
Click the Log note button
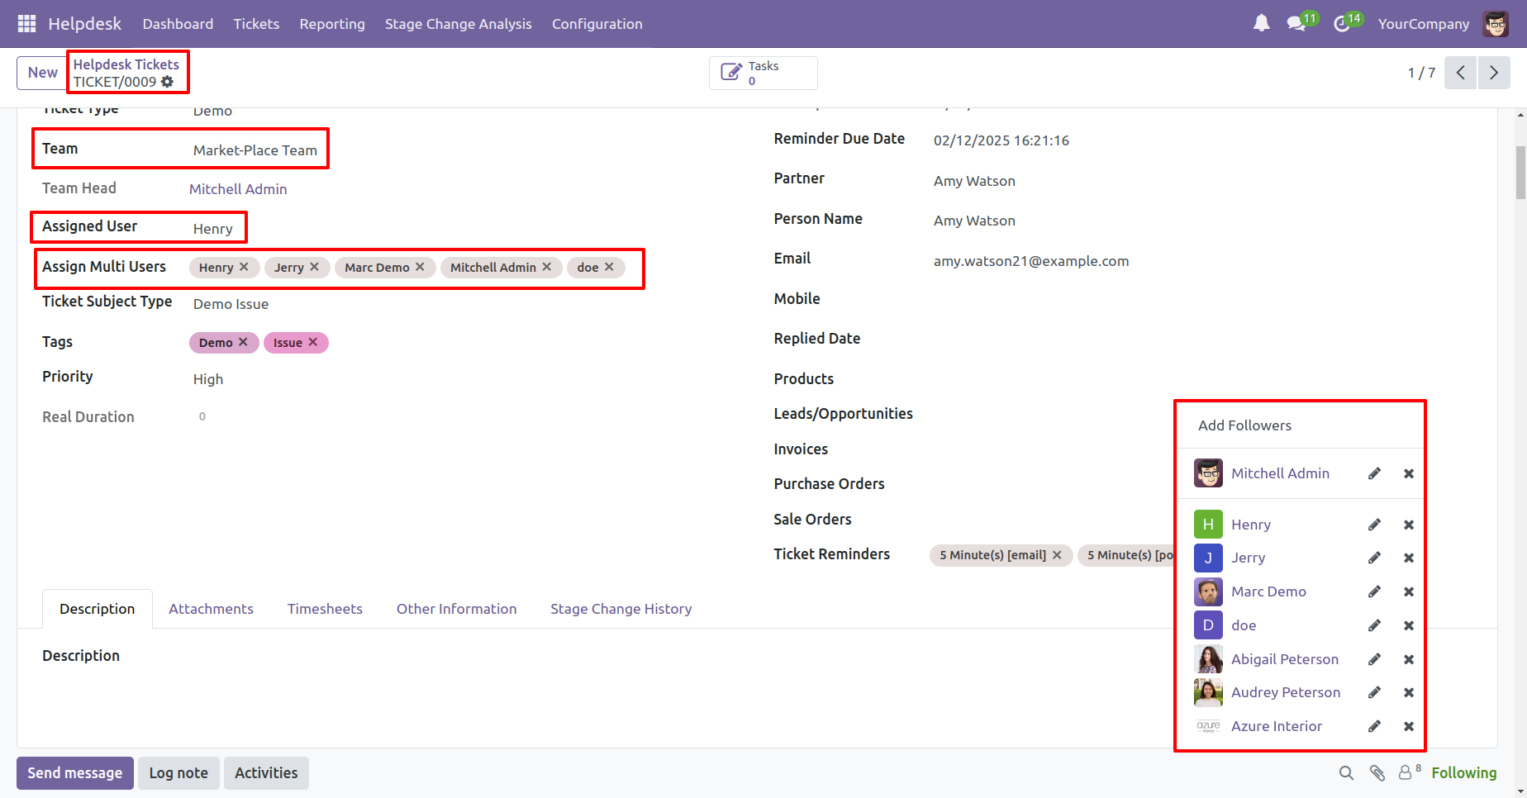click(178, 773)
